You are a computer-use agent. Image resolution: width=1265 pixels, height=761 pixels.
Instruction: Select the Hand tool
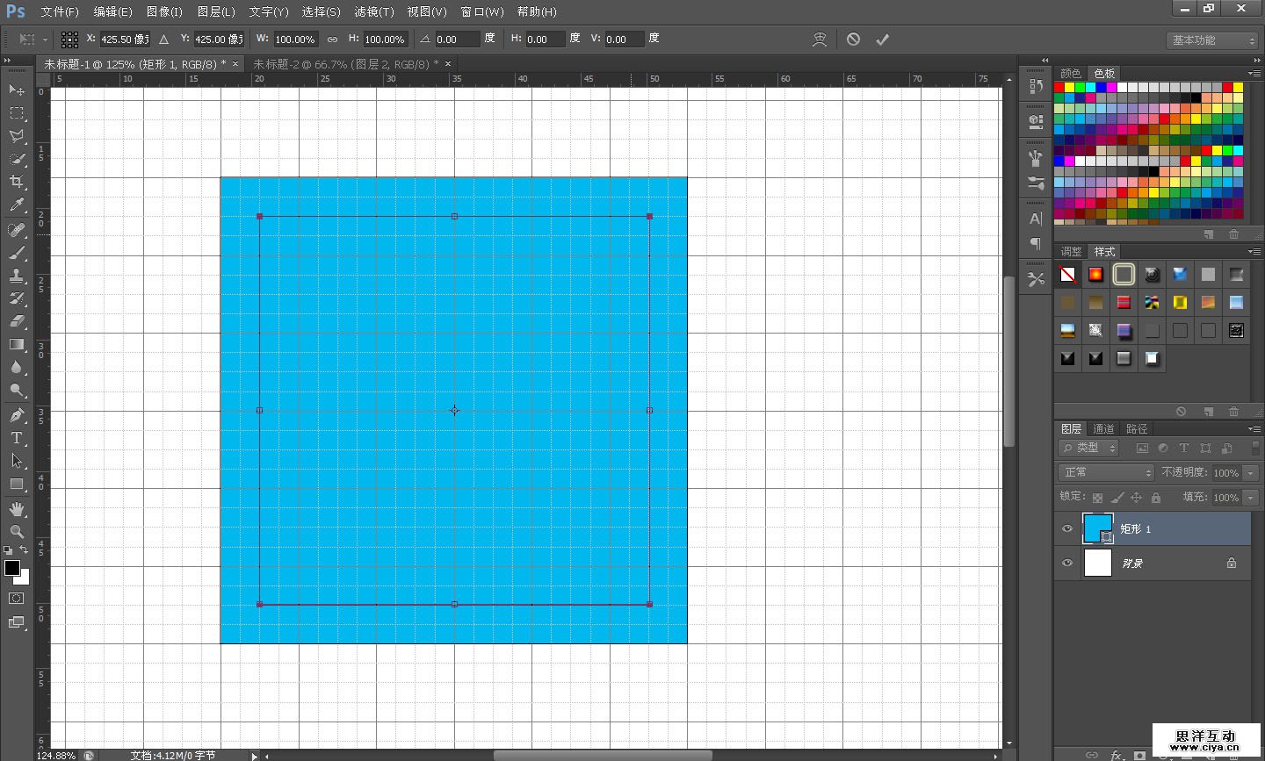(x=17, y=509)
